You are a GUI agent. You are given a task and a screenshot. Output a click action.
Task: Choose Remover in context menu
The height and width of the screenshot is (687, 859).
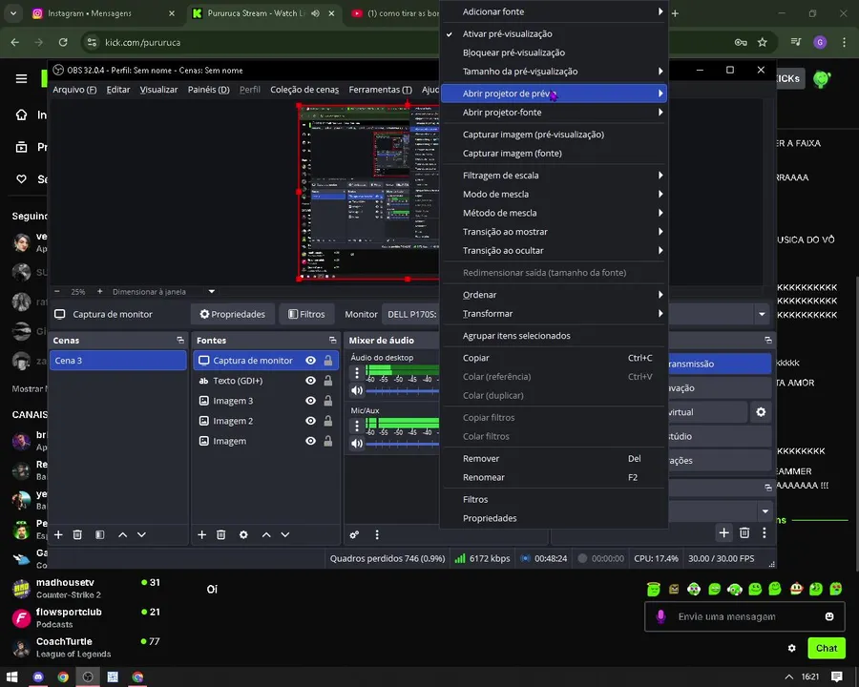(x=554, y=459)
